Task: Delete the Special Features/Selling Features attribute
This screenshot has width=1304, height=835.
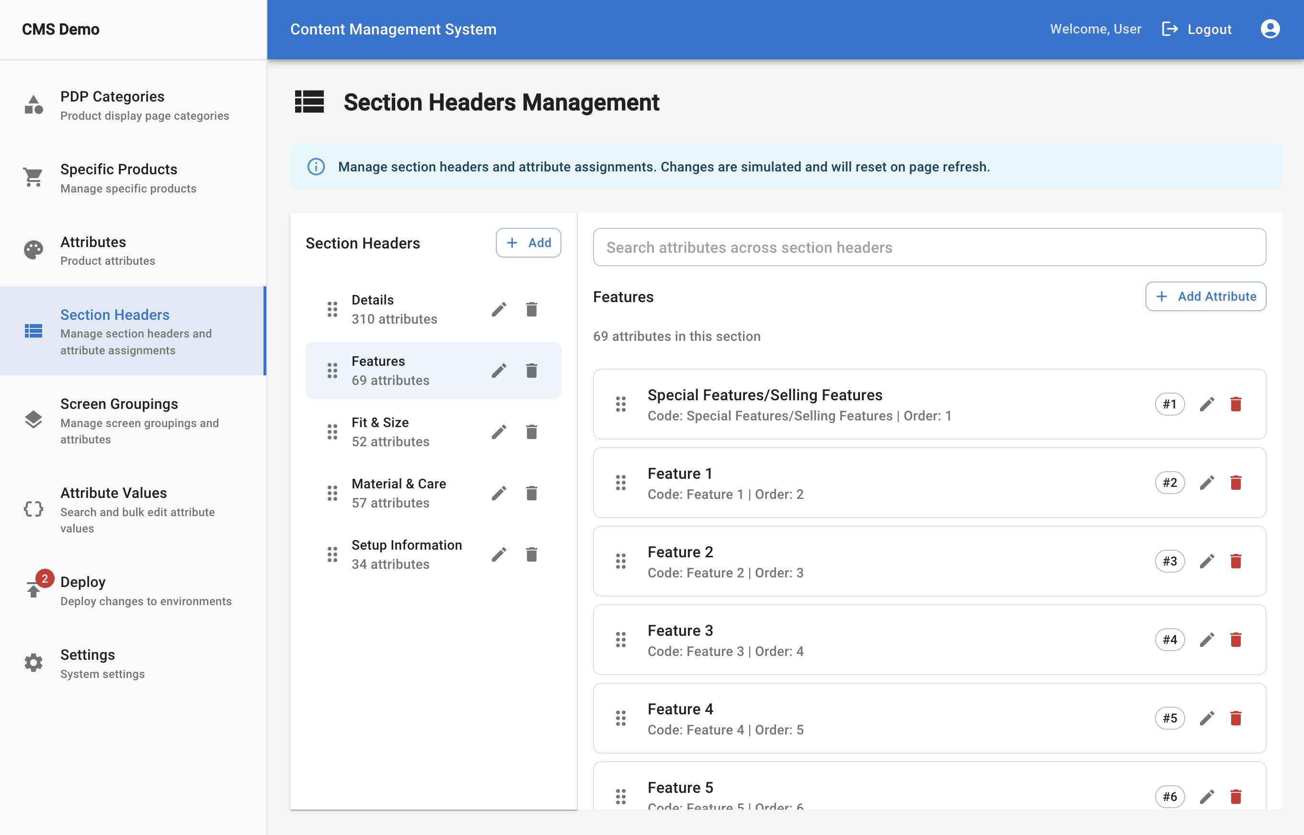Action: (x=1236, y=404)
